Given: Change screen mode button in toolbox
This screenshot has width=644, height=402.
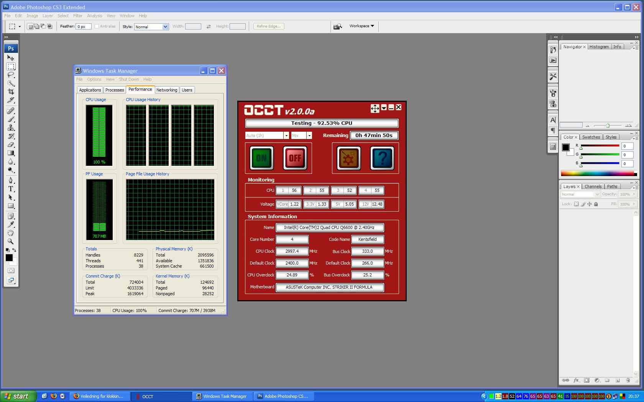Looking at the screenshot, I should 11,280.
